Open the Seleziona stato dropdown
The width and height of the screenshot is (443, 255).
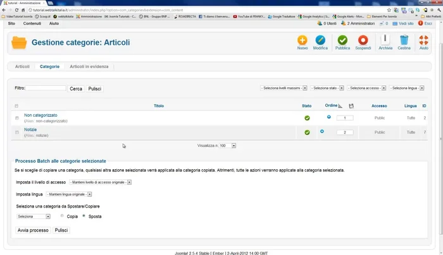coord(327,88)
